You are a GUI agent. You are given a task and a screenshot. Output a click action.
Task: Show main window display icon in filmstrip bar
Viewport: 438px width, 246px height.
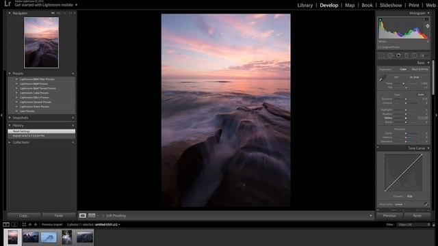[x=6, y=225]
